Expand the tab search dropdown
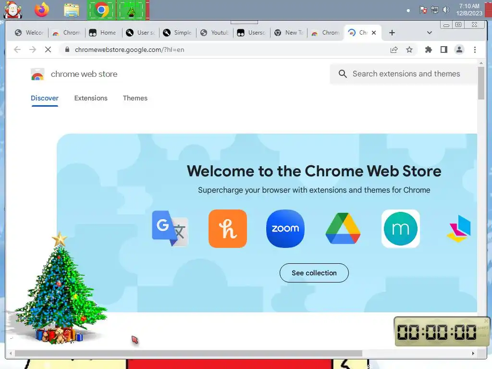Image resolution: width=492 pixels, height=369 pixels. click(x=430, y=33)
